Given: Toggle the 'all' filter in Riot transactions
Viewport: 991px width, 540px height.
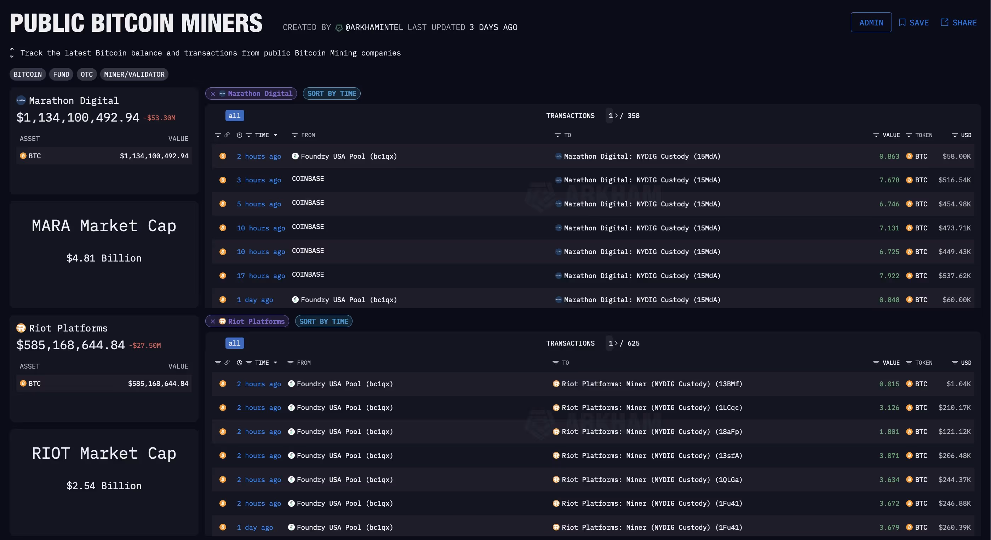Looking at the screenshot, I should [234, 344].
